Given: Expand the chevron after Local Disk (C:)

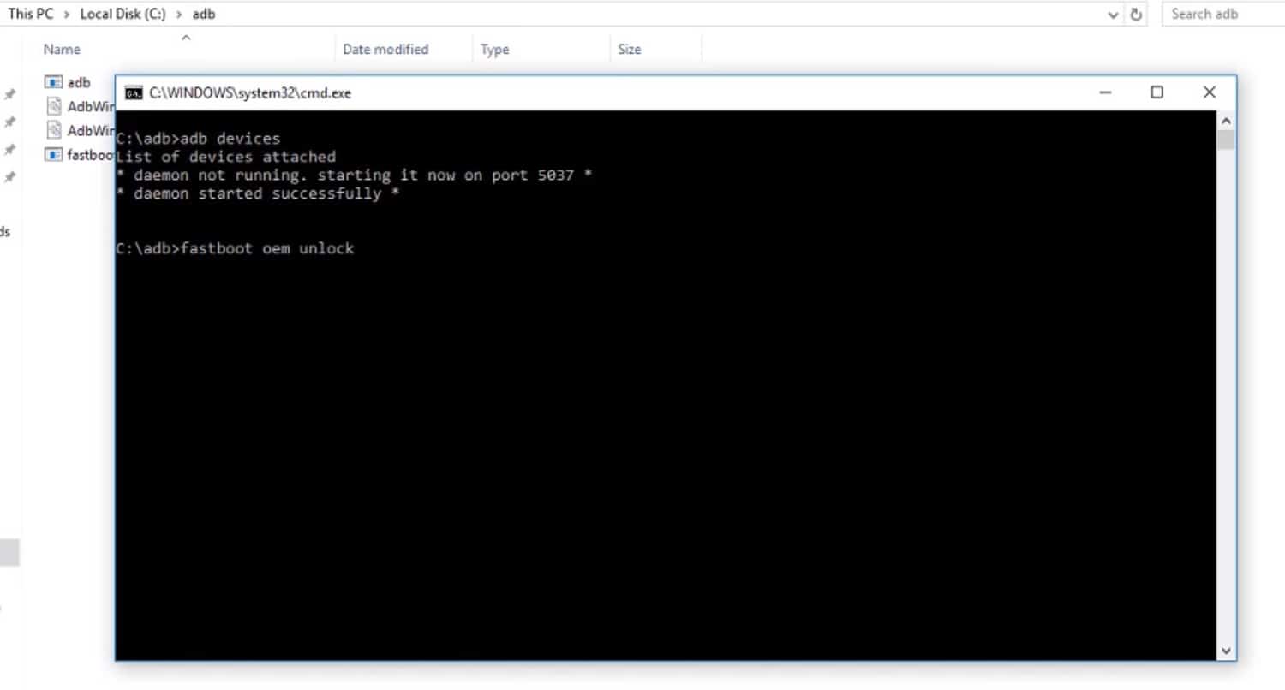Looking at the screenshot, I should point(179,15).
